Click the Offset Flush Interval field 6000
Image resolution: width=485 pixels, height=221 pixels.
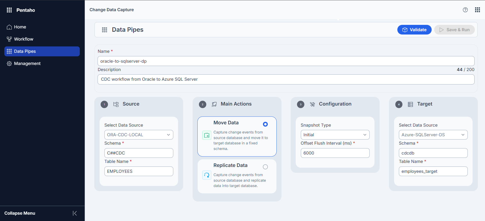click(335, 153)
